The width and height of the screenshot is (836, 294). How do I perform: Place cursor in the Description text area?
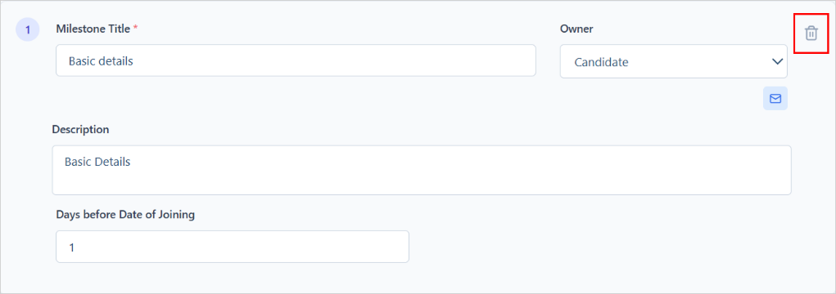pos(422,170)
